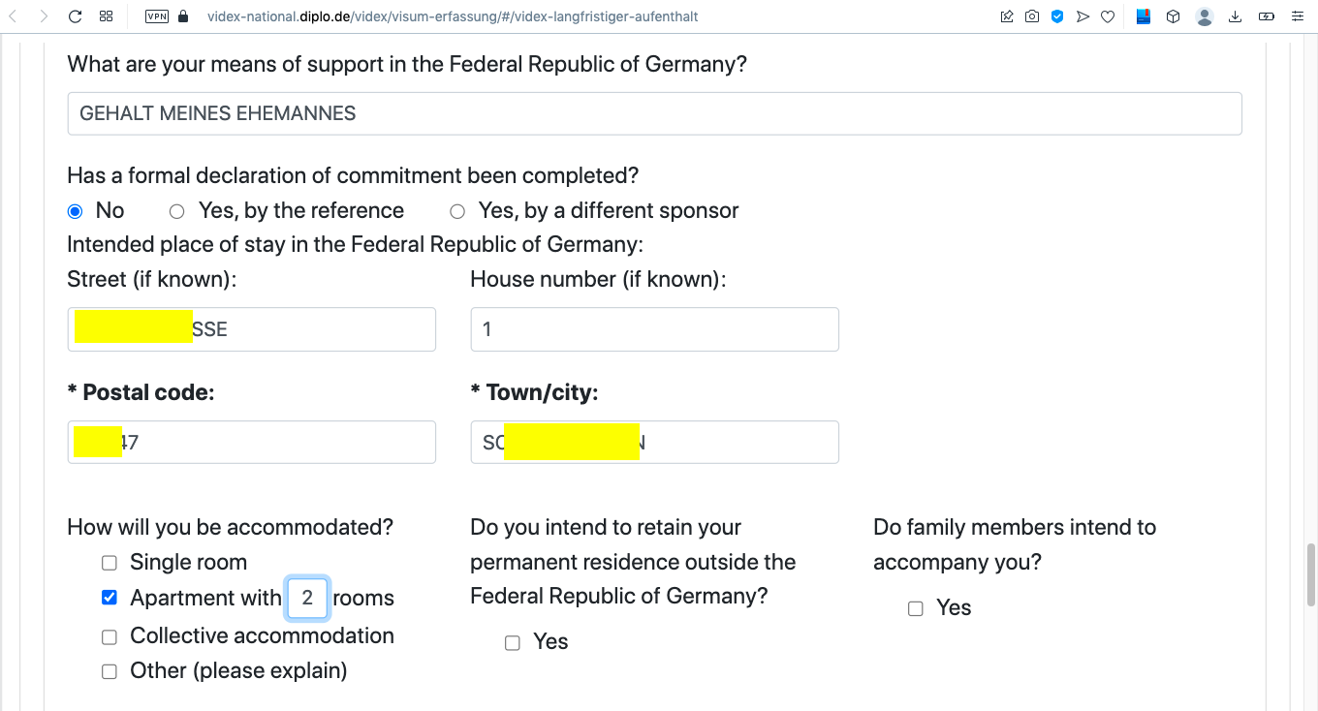This screenshot has height=711, width=1318.
Task: Reload the visa application page
Action: click(x=75, y=16)
